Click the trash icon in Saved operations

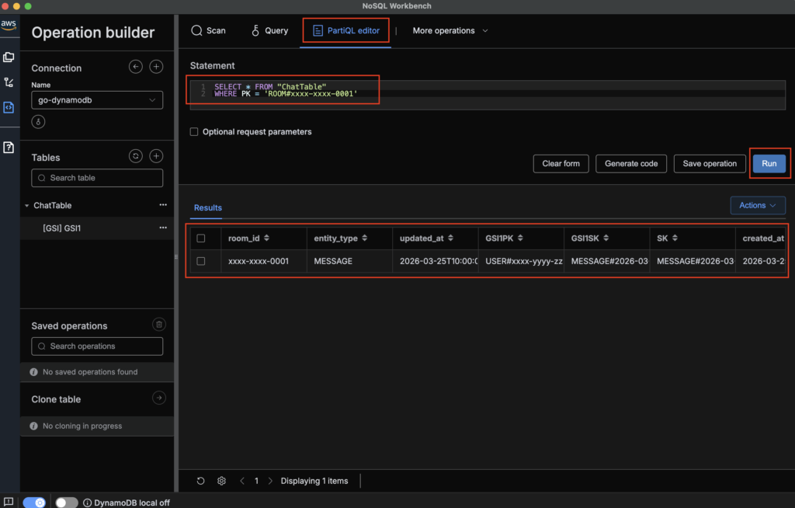pos(158,325)
